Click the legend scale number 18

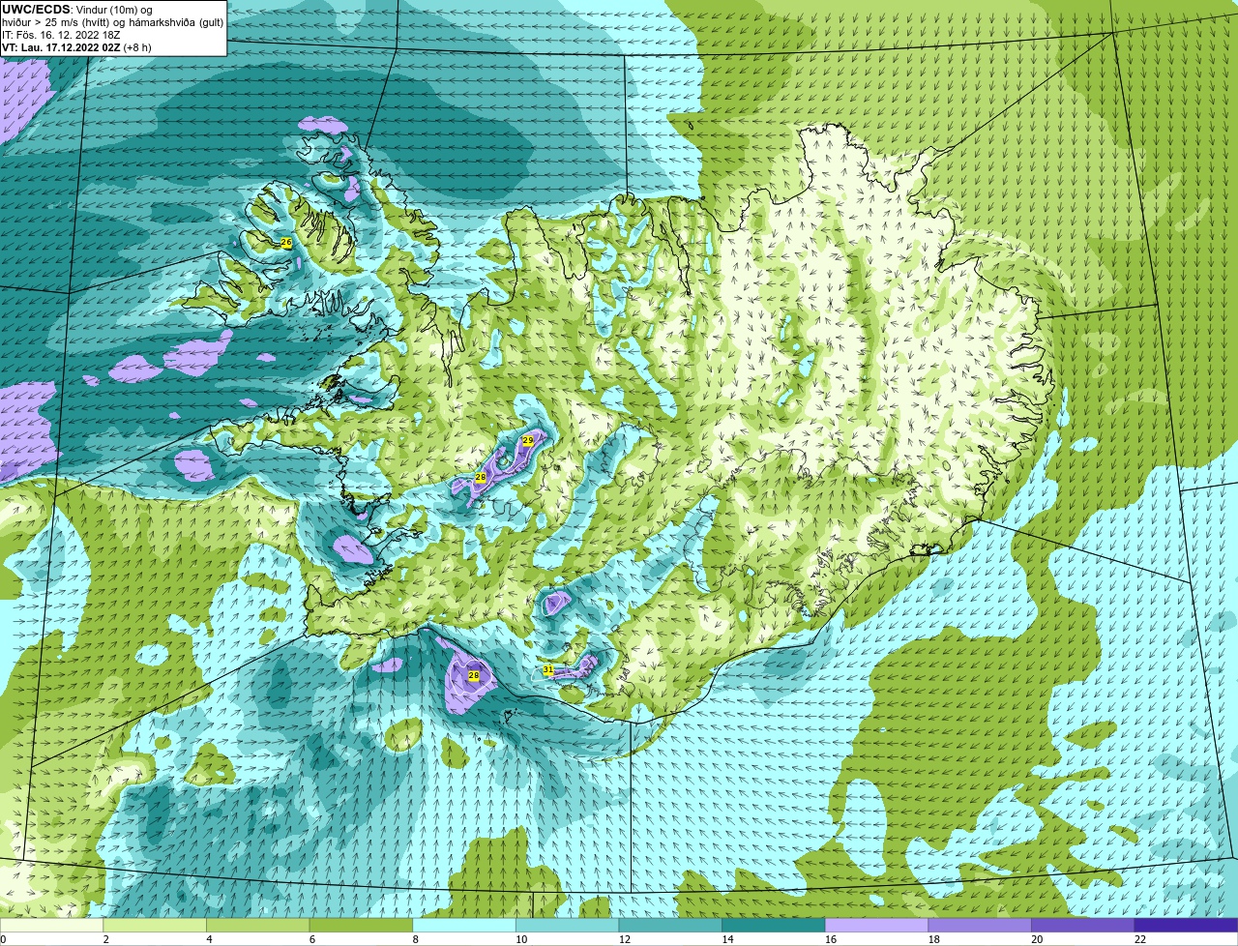(933, 939)
